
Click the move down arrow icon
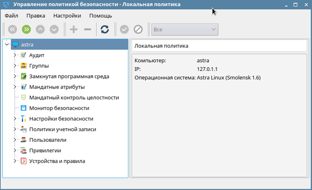(54, 29)
